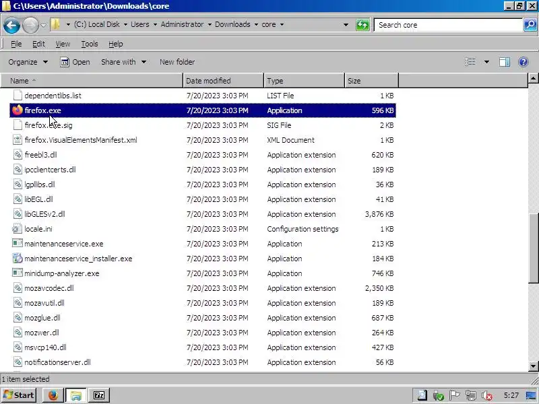Click the Action Center flag tray icon
Viewport: 539px width, 404px height.
coord(454,395)
